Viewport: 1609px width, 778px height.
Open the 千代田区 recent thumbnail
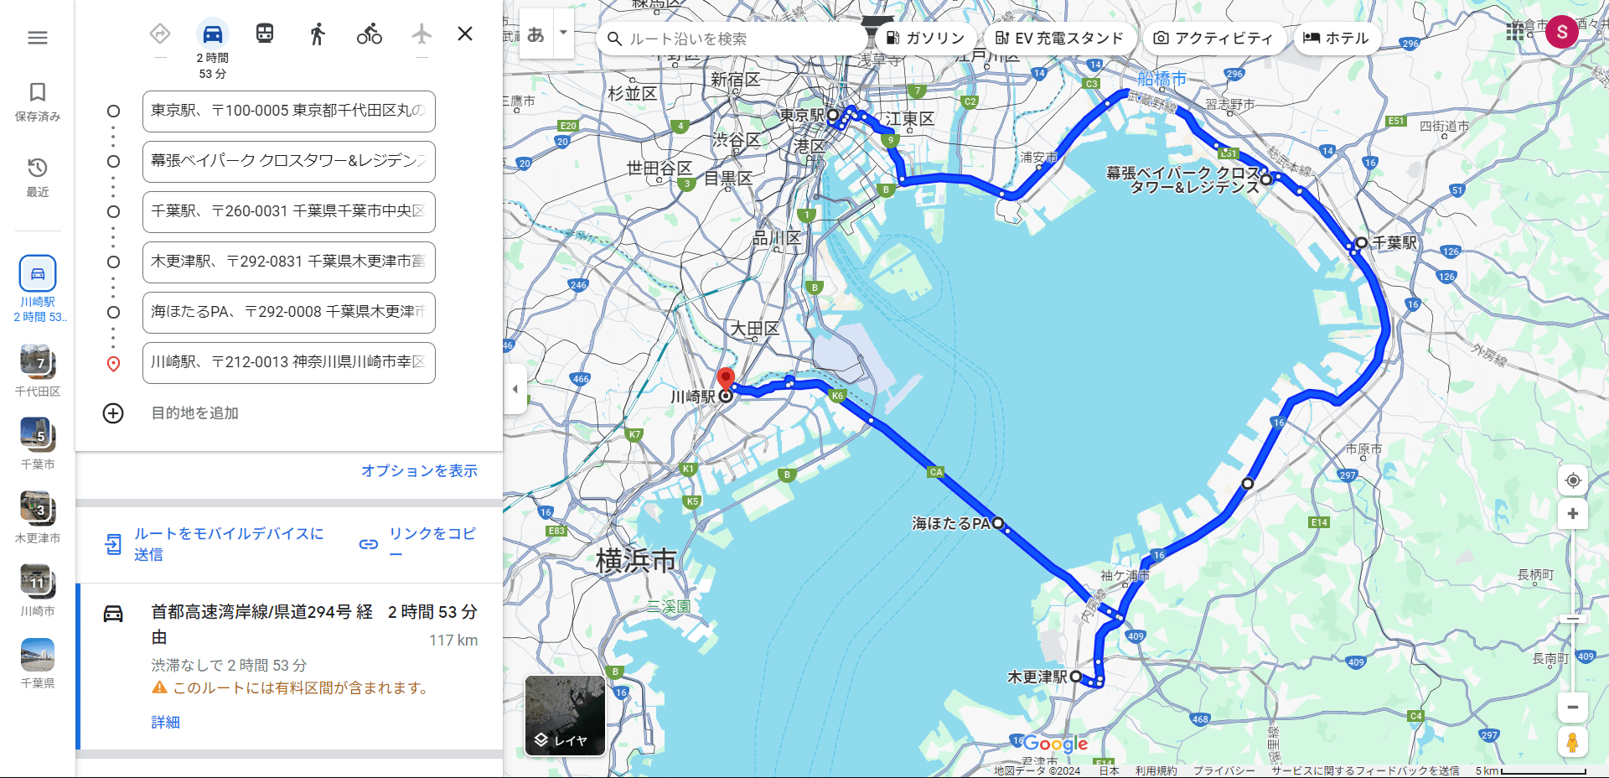click(38, 371)
